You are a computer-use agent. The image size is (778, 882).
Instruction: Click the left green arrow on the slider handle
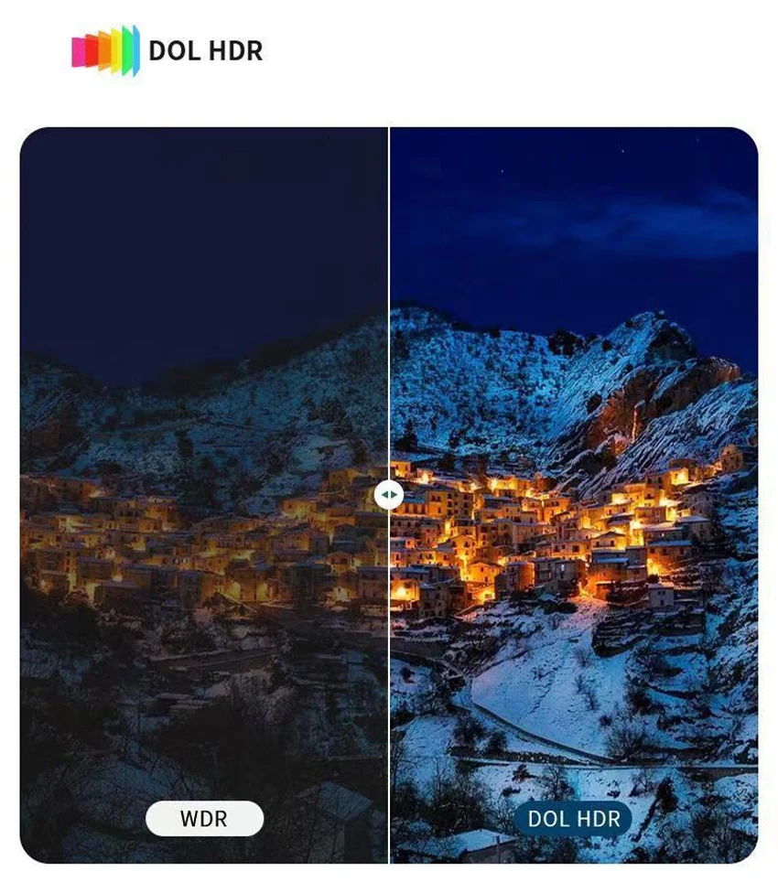384,495
